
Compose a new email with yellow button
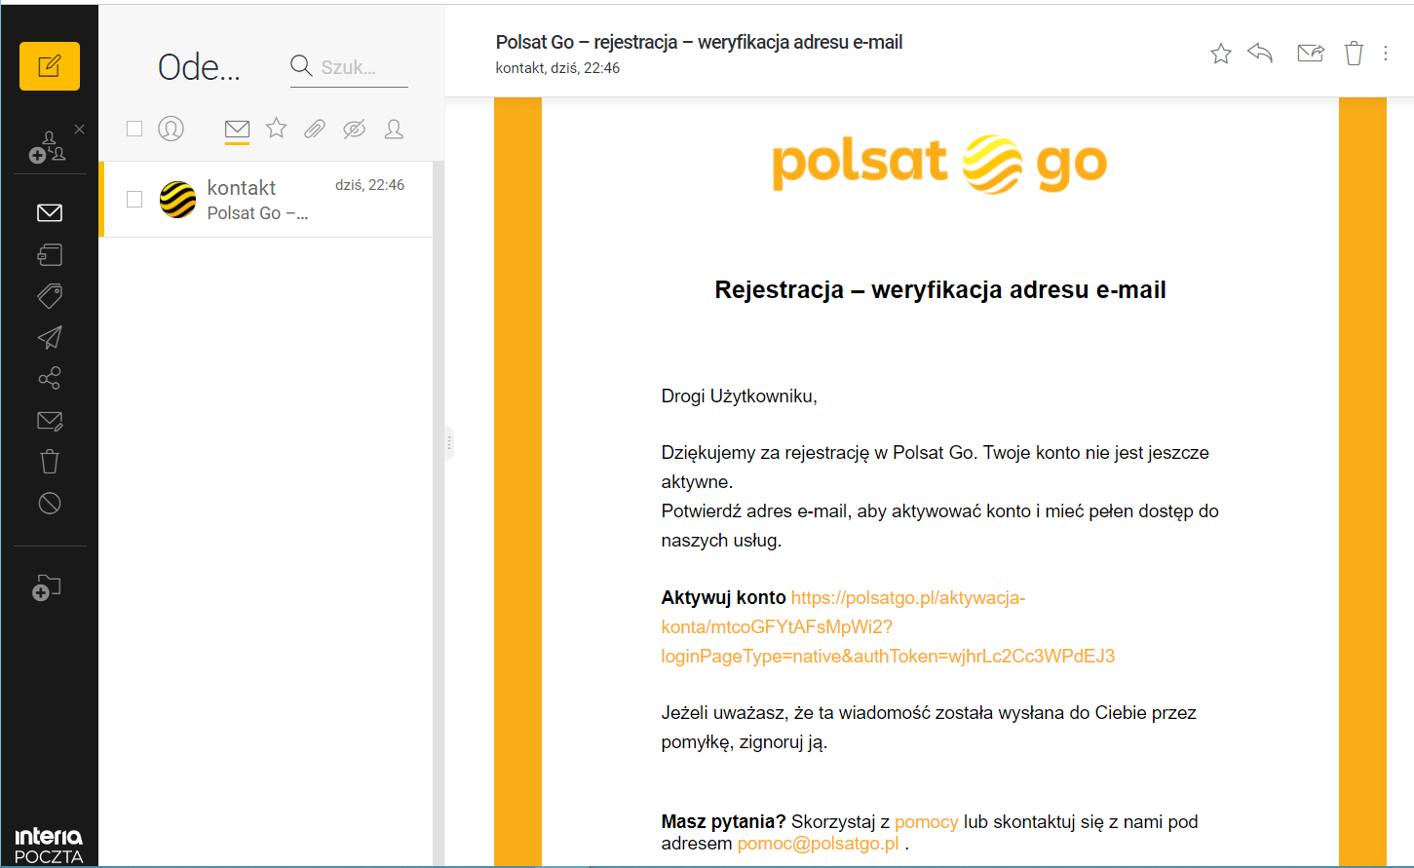coord(50,66)
